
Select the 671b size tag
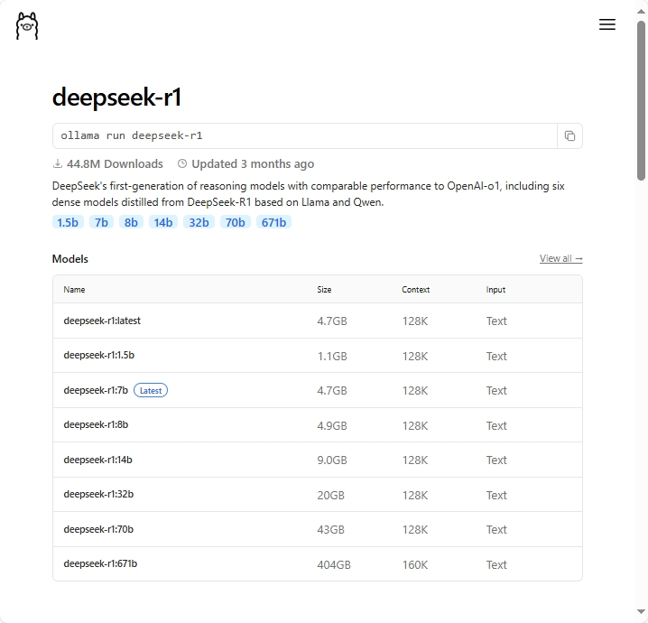(273, 222)
